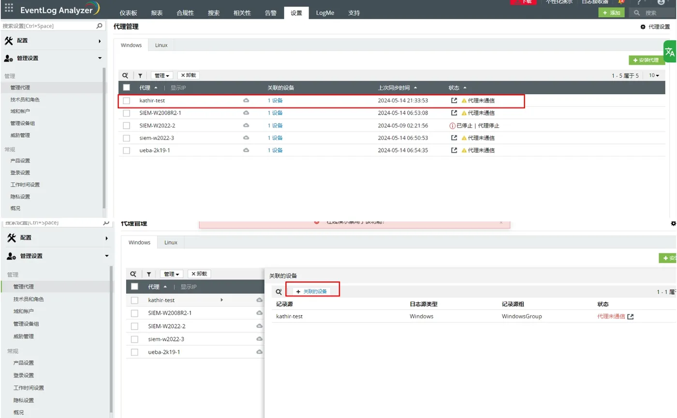
Task: Click the + 关联的设备 button
Action: pyautogui.click(x=312, y=291)
